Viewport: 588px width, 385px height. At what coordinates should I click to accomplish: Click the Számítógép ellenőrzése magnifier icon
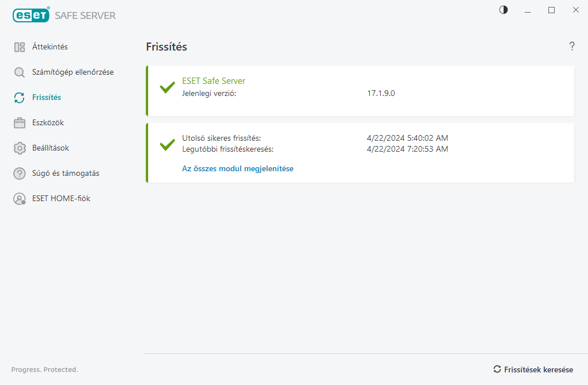pos(20,72)
